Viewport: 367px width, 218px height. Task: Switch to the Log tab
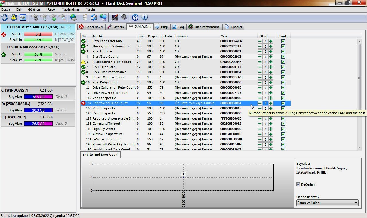point(178,27)
